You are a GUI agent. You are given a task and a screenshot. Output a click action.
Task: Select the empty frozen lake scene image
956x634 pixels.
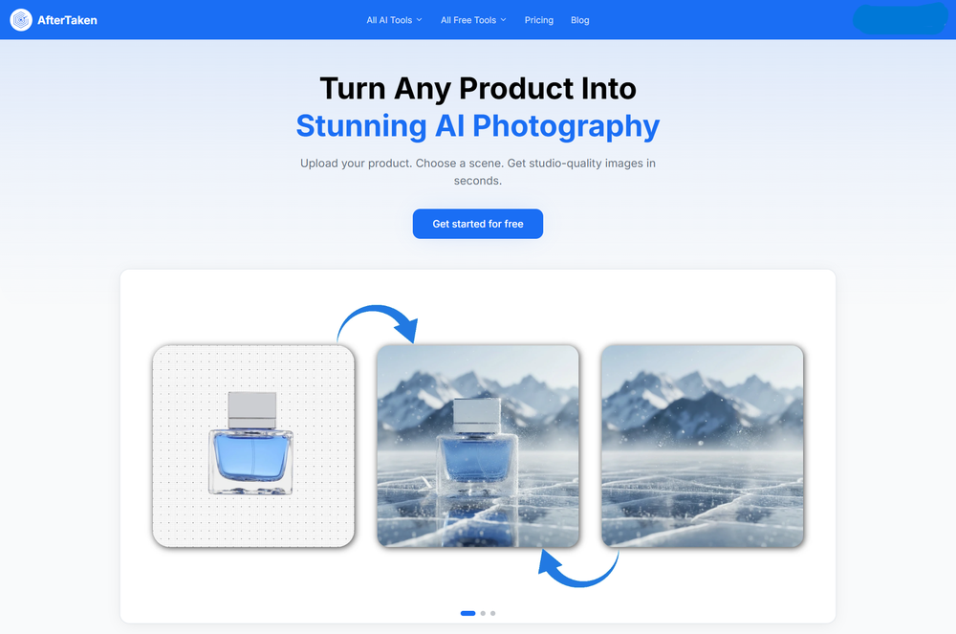pyautogui.click(x=703, y=447)
